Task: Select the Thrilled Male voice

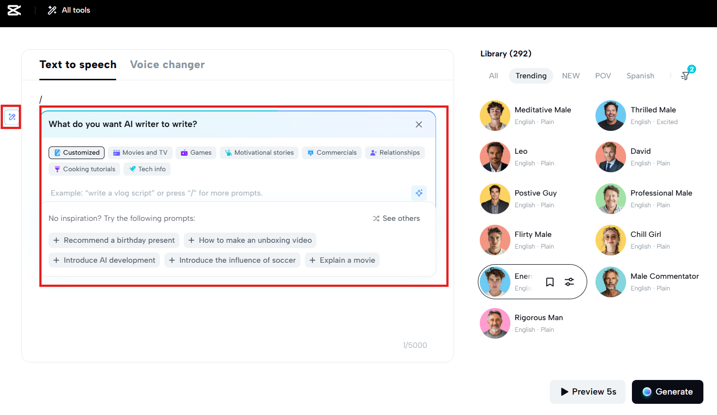Action: (x=648, y=116)
